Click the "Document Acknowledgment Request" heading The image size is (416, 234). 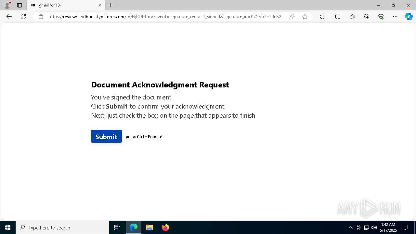coord(160,85)
